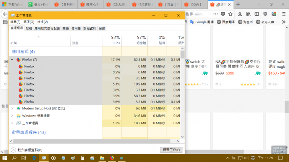The width and height of the screenshot is (289, 162).
Task: Expand the Windows 檔案總管 process row
Action: coord(12,116)
